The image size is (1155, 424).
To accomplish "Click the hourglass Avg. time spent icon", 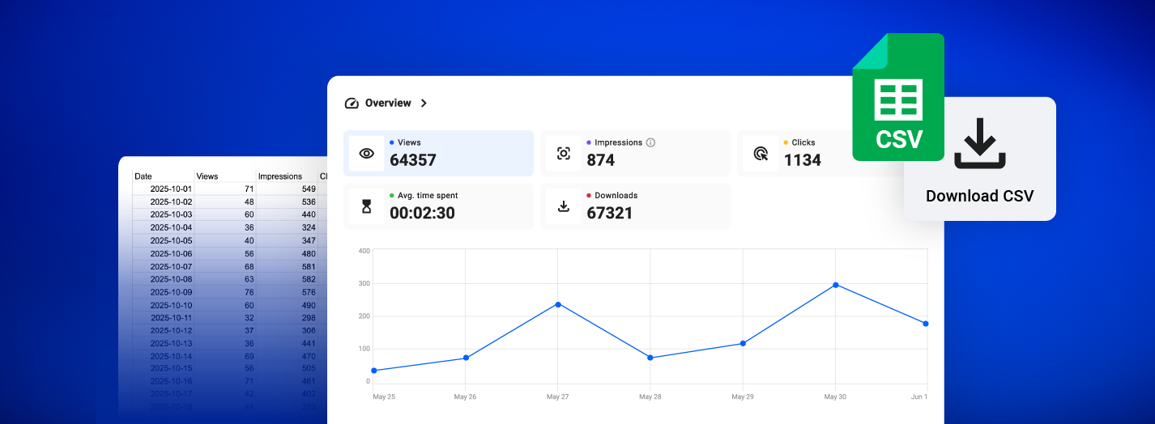I will (x=367, y=206).
